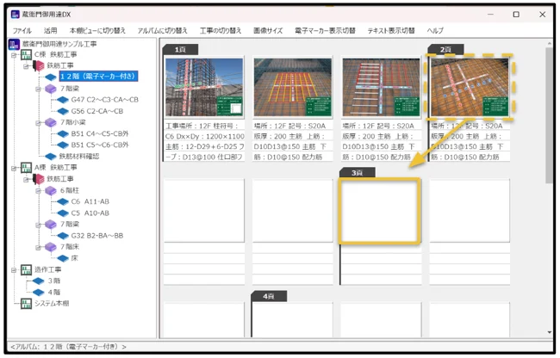Click the システム本棚 bookshelf icon

(x=27, y=303)
